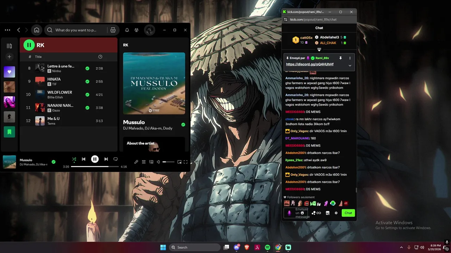This screenshot has width=451, height=253.
Task: Sort tracks by the duration clock icon
Action: coord(100,57)
